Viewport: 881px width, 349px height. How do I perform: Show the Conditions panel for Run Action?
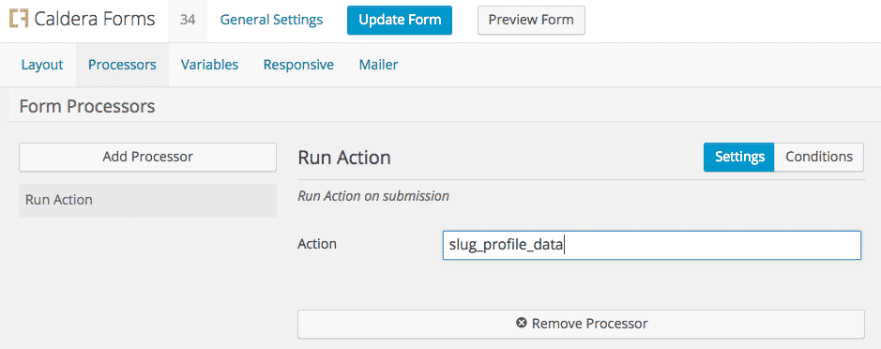[x=819, y=157]
